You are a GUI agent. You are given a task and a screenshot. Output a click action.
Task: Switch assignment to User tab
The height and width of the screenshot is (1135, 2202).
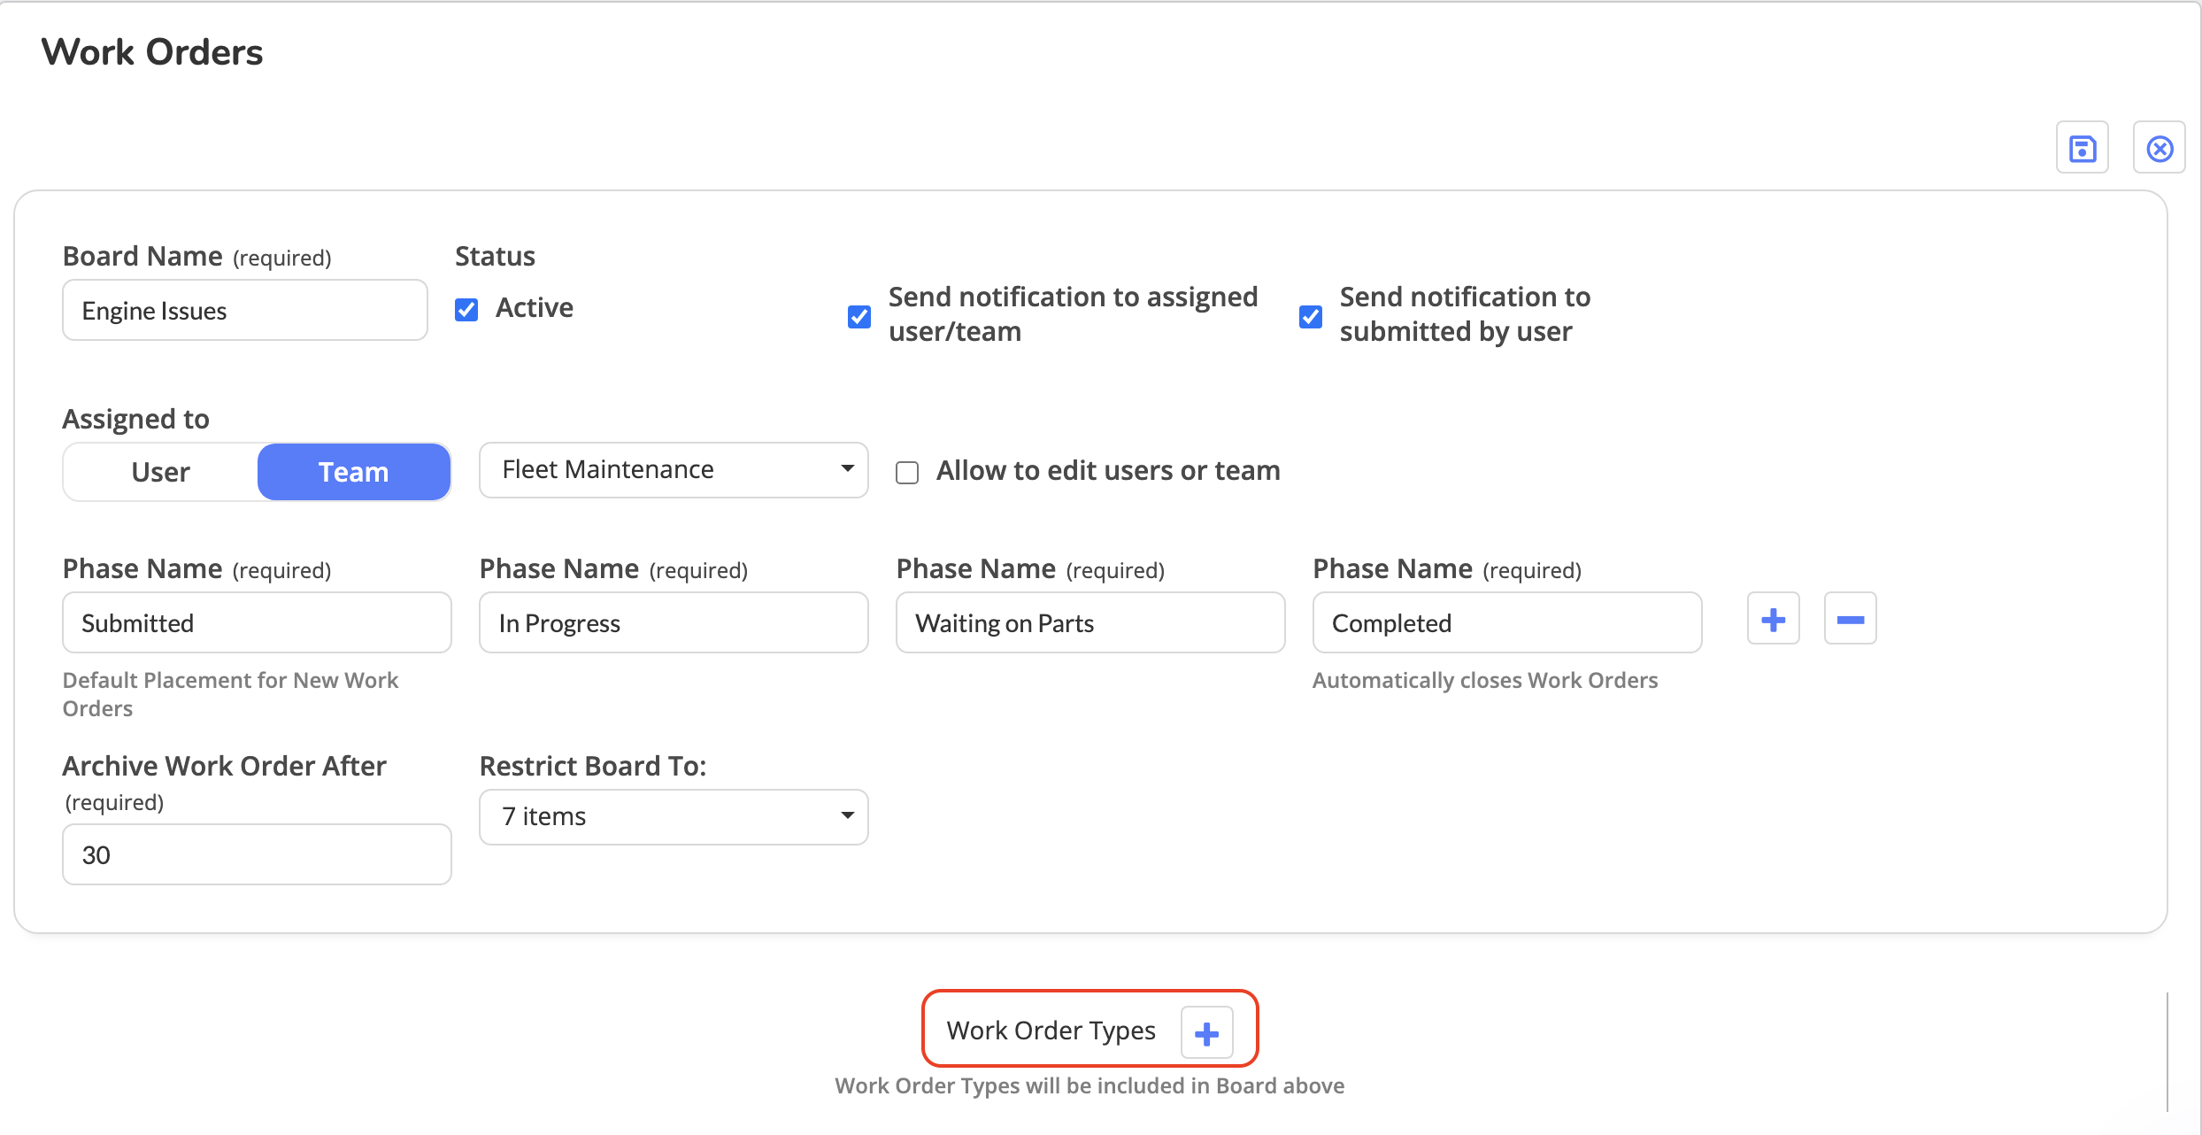coord(161,472)
